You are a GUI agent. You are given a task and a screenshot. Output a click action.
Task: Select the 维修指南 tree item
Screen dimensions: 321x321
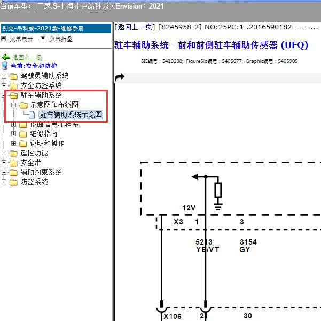44,134
